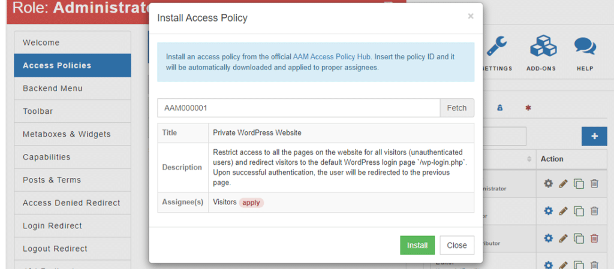
Task: Click the gear icon in the Administrator row
Action: click(548, 183)
